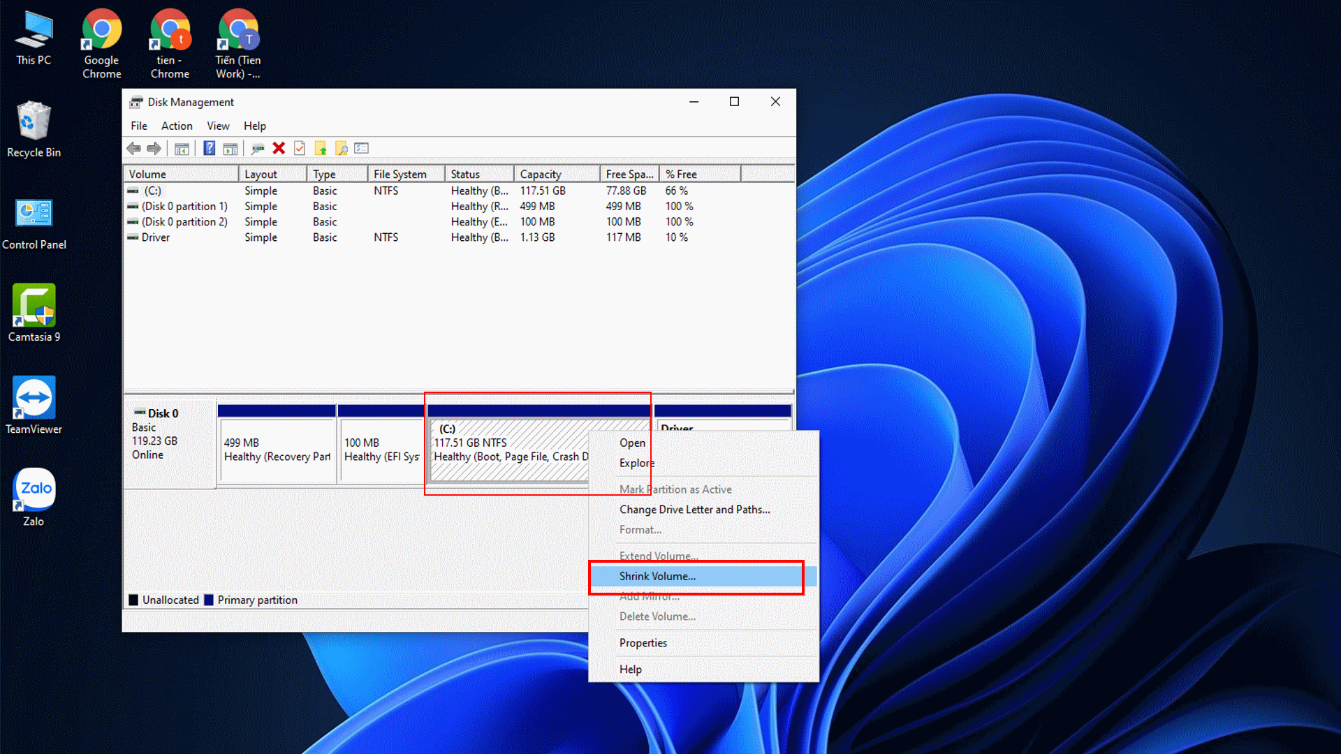Click the Primary partition blue legend swatch
The width and height of the screenshot is (1341, 754).
pyautogui.click(x=209, y=600)
